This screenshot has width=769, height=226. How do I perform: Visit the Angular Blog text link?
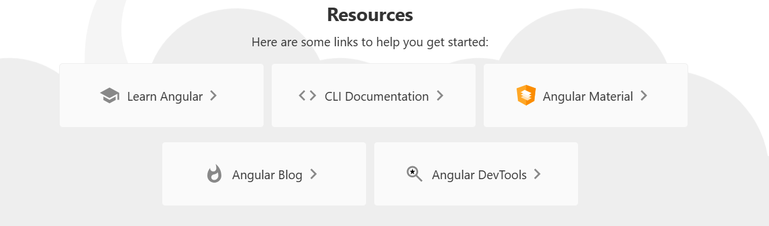click(x=267, y=175)
